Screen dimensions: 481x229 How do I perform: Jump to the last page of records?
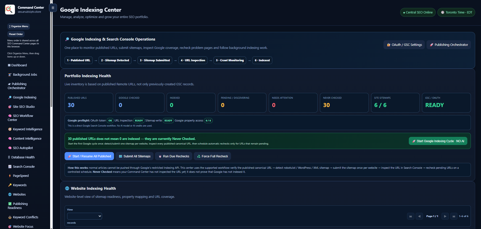pos(454,216)
